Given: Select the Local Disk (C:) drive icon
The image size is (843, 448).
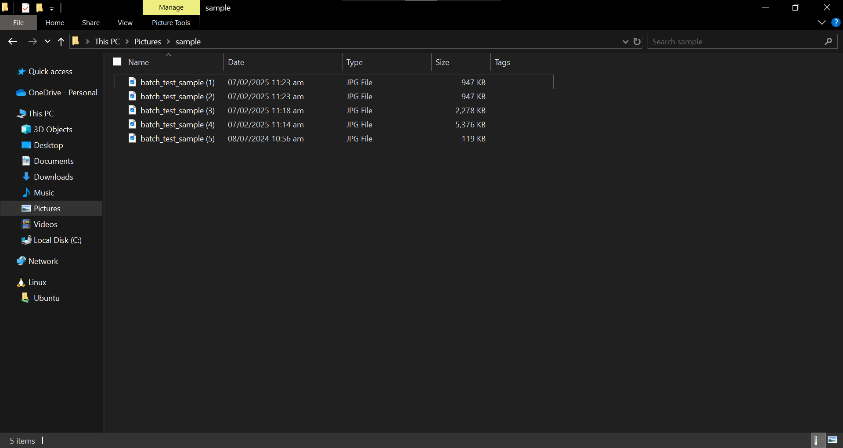Looking at the screenshot, I should (26, 240).
